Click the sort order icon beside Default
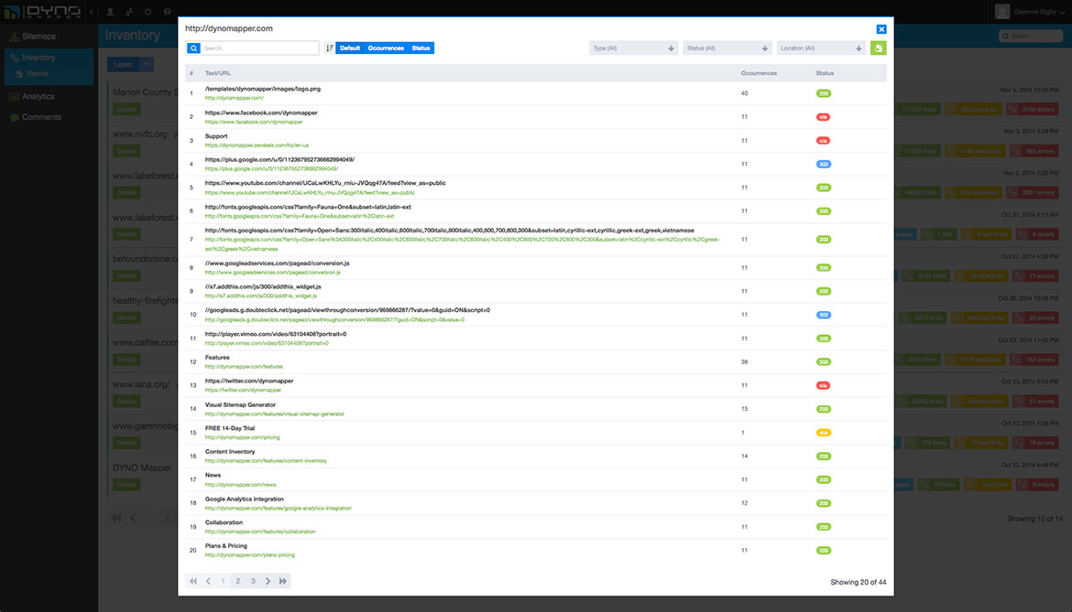The height and width of the screenshot is (612, 1072). click(330, 48)
